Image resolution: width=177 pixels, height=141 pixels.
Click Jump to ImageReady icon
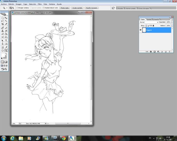[x=4, y=69]
